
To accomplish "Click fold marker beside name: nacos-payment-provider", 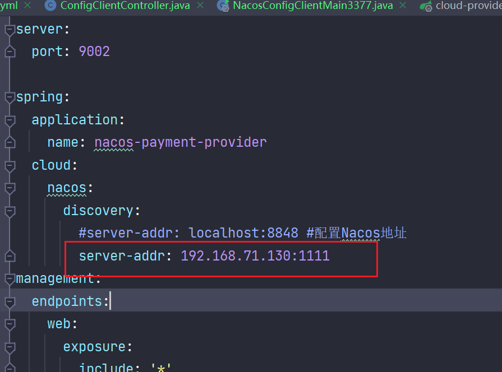I will click(10, 142).
